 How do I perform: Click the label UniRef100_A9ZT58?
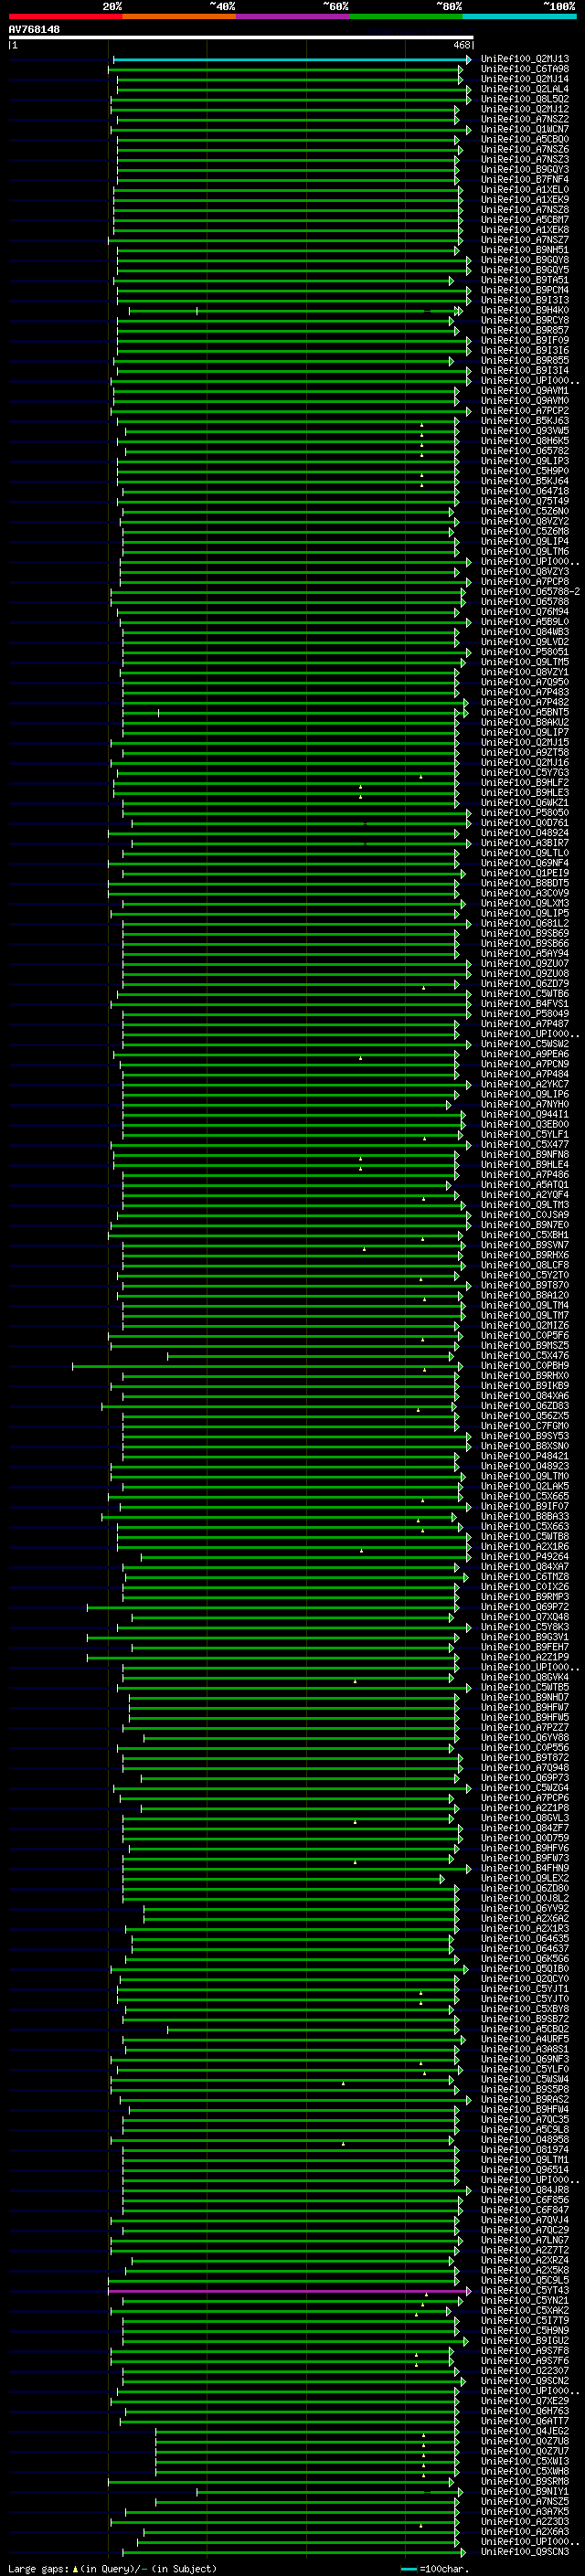click(x=525, y=753)
